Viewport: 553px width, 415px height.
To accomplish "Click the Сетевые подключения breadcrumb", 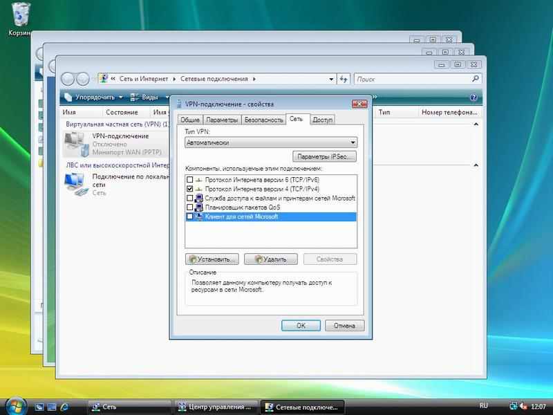I will [214, 79].
